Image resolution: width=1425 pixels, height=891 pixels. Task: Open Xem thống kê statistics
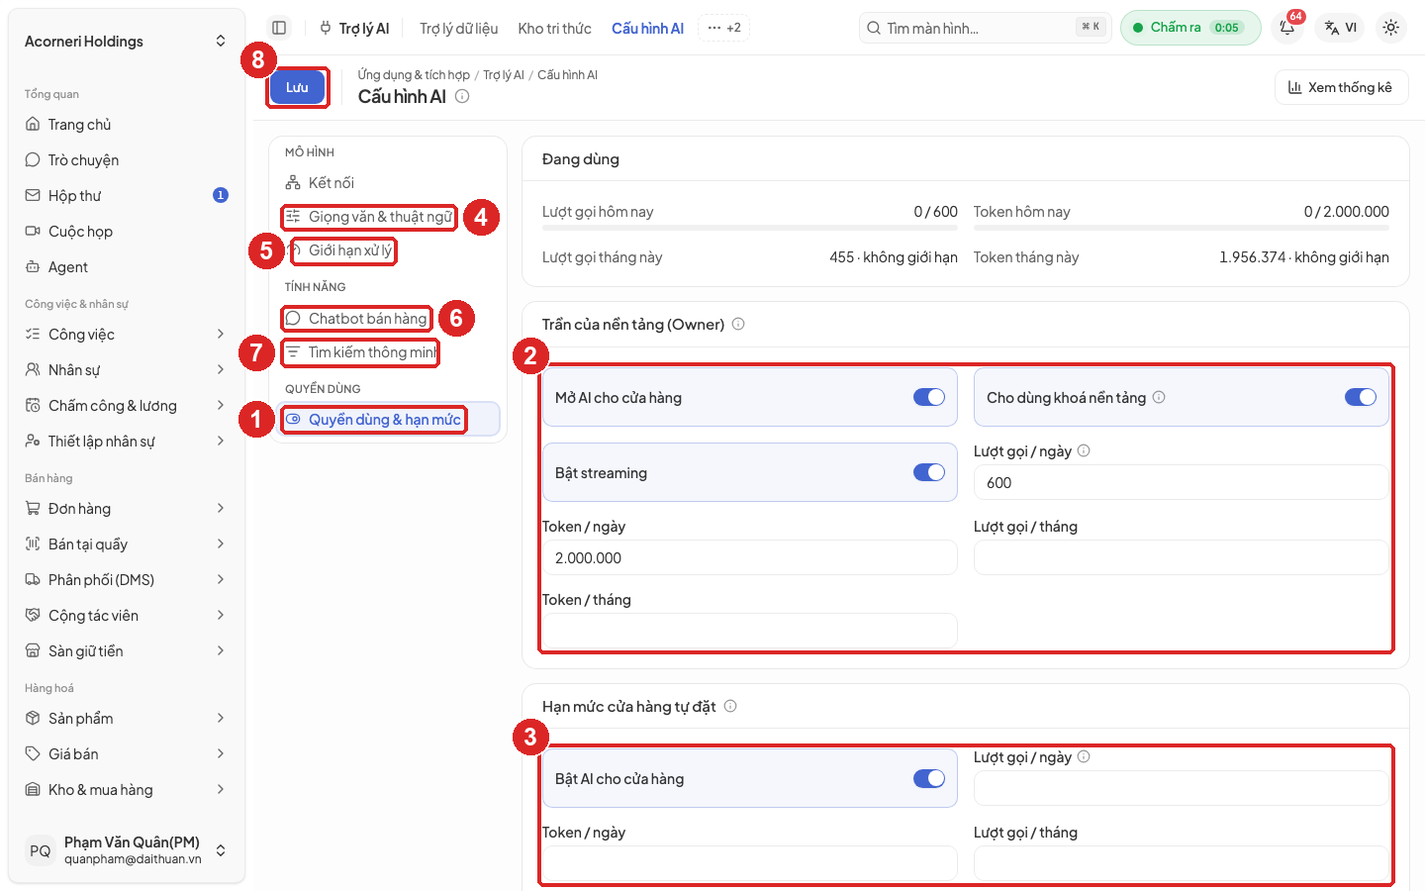[x=1341, y=87]
